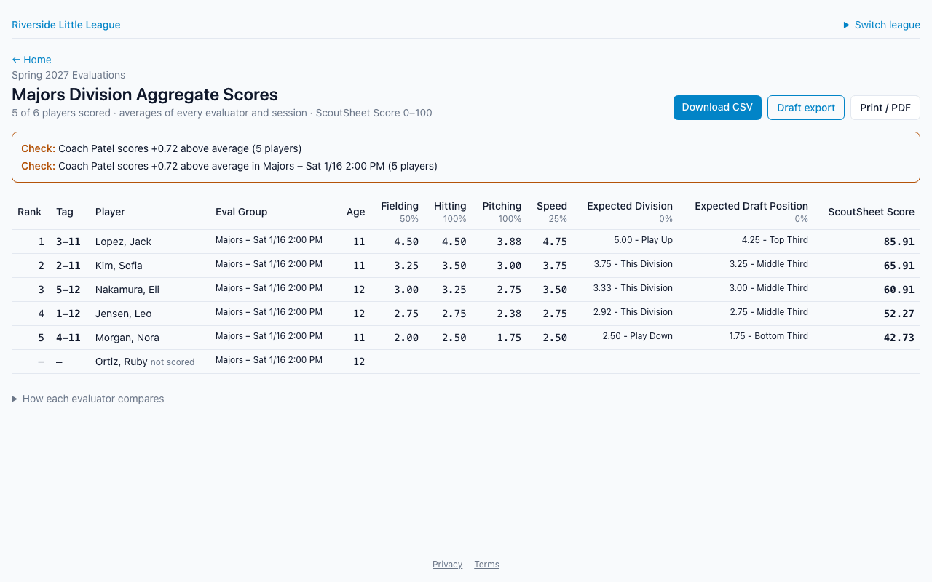
Task: Select player Nakamura, Eli
Action: 127,290
